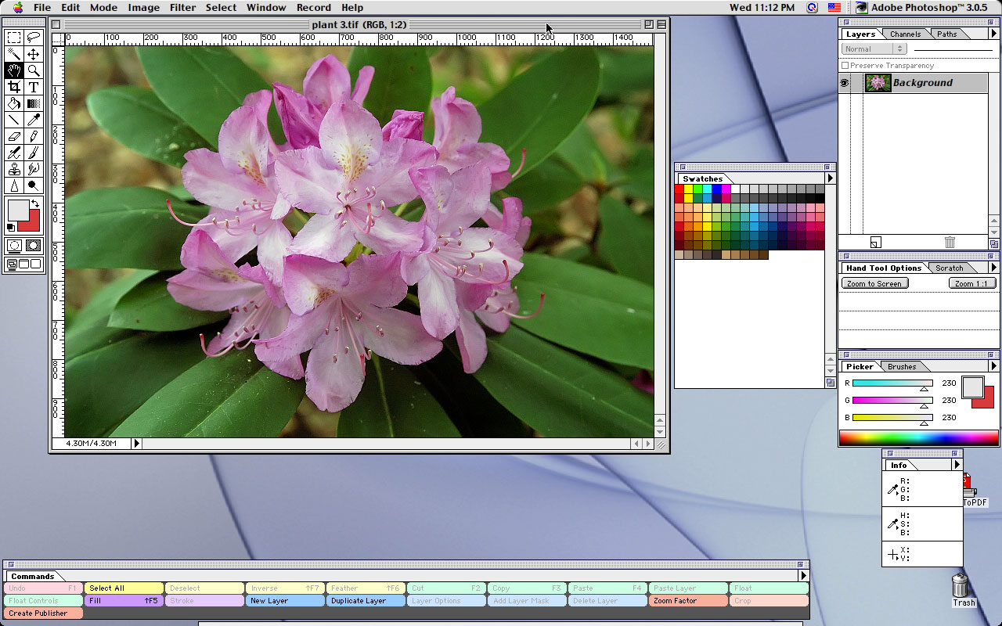
Task: Select the Rectangular Marquee tool
Action: coord(14,38)
